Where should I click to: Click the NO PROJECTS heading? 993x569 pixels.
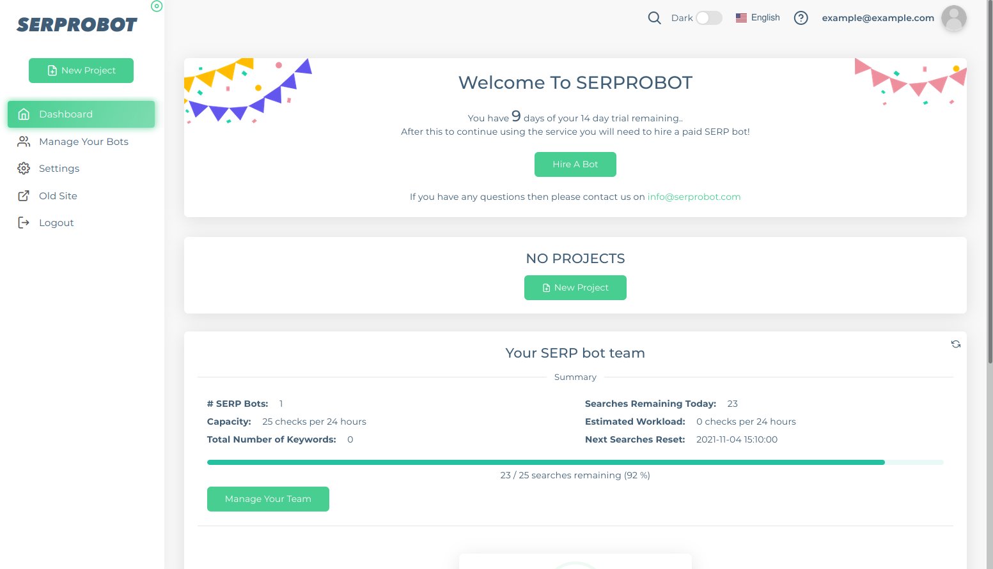coord(575,259)
